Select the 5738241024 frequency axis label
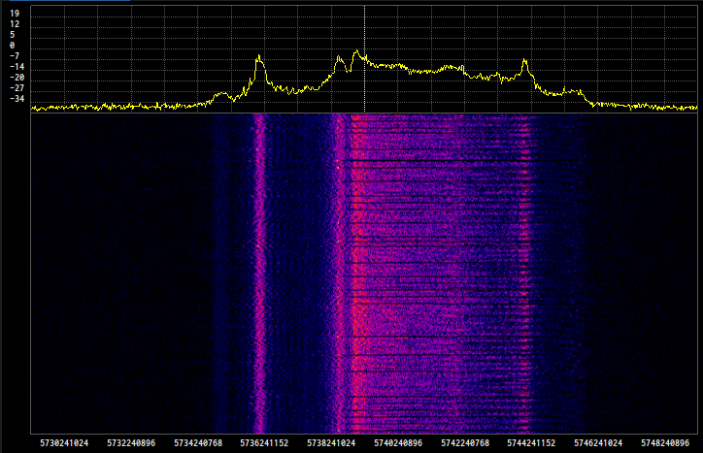703x453 pixels. [x=331, y=443]
